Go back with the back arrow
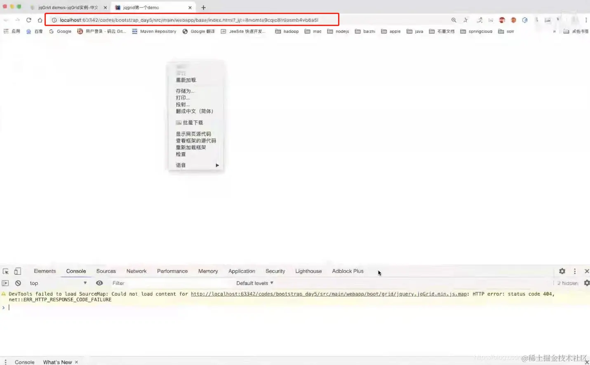 pyautogui.click(x=6, y=20)
